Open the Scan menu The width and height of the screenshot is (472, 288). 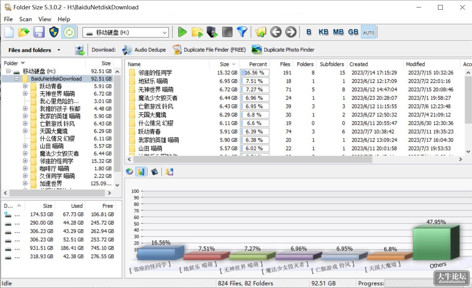[x=26, y=19]
